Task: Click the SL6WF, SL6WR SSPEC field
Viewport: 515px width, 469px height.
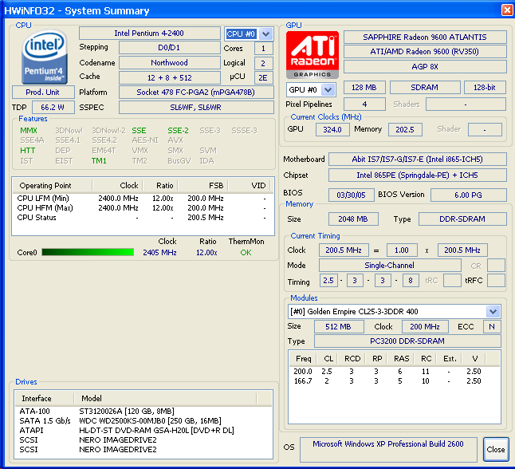Action: (196, 108)
